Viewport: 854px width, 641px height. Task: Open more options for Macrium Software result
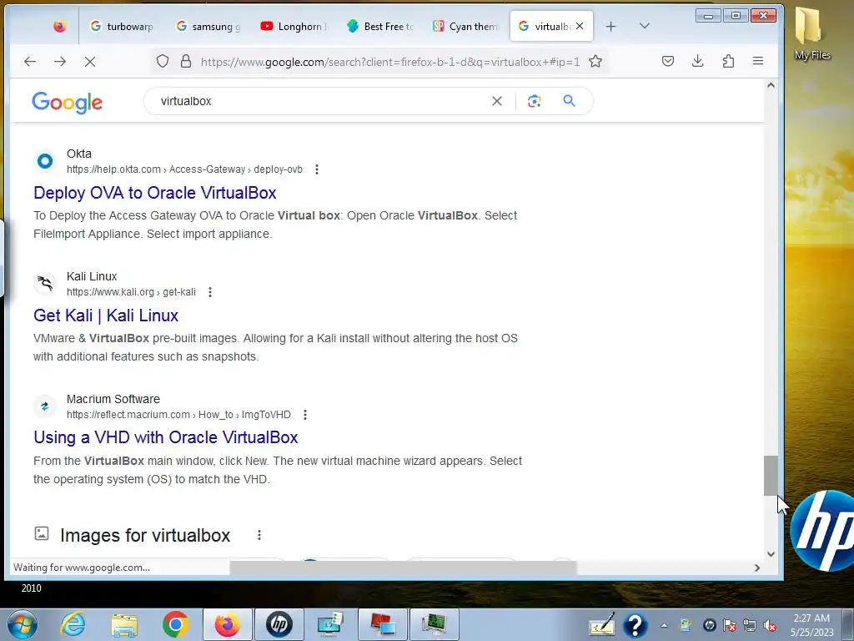click(305, 415)
